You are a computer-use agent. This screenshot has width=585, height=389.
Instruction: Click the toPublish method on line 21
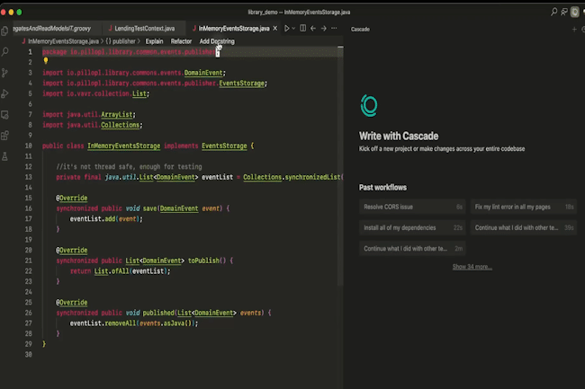pos(205,261)
